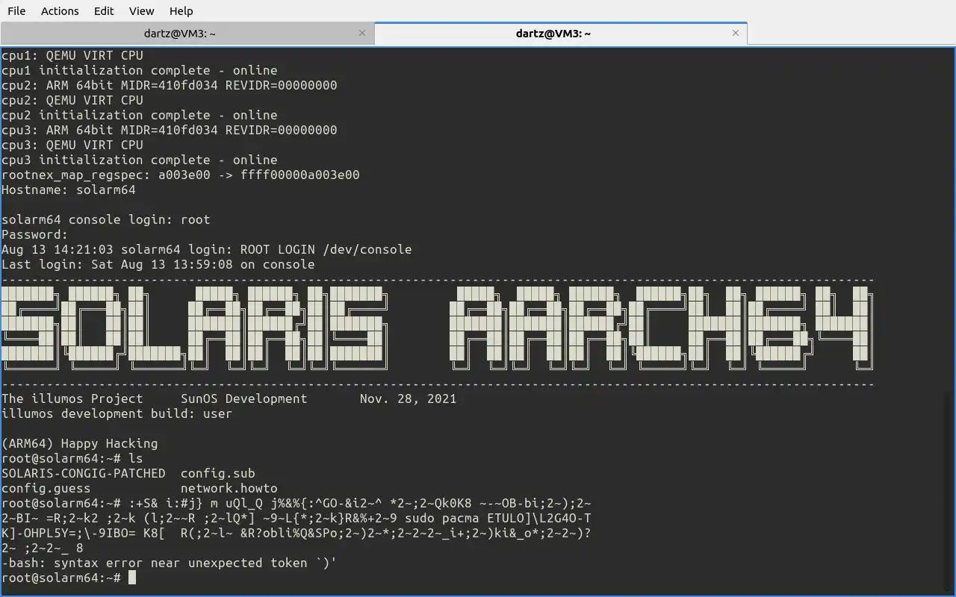This screenshot has width=956, height=597.
Task: Click 'cpu2: ARM 64bit MIDR' line
Action: [x=170, y=85]
